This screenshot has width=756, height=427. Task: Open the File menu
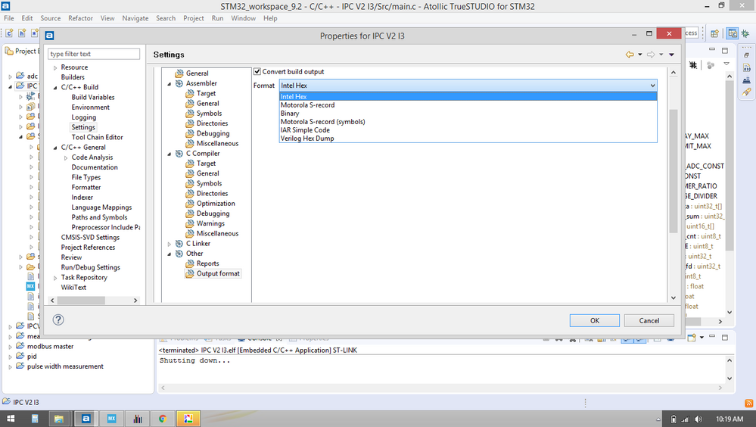click(x=8, y=18)
